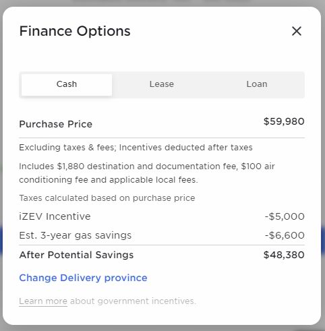325x331 pixels.
Task: Click the iZEV Incentive label
Action: [x=55, y=216]
